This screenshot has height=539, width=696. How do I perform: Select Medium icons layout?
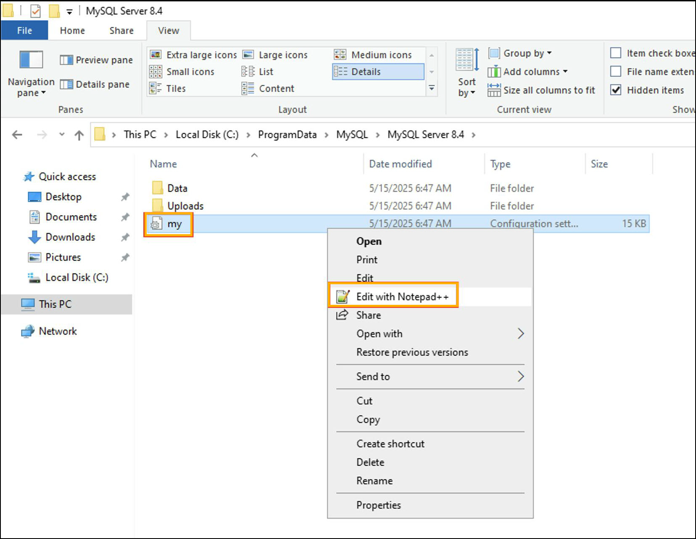click(373, 55)
